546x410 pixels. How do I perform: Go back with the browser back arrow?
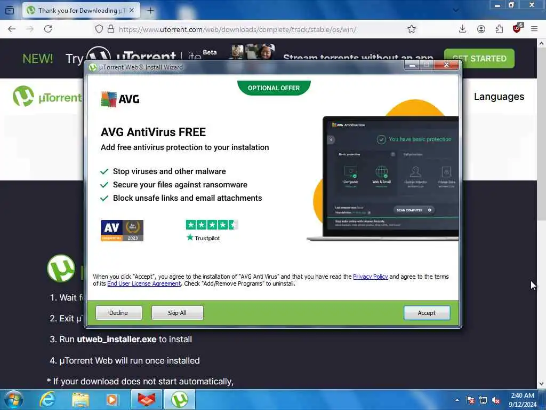pyautogui.click(x=12, y=29)
